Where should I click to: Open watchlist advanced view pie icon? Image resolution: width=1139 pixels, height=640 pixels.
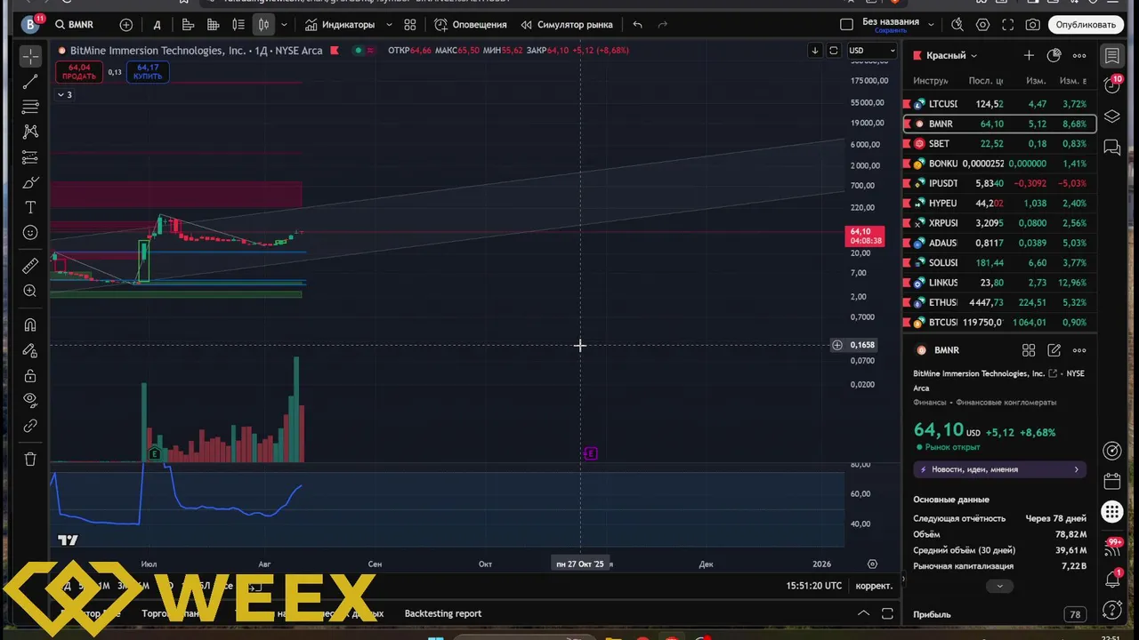pyautogui.click(x=1054, y=55)
